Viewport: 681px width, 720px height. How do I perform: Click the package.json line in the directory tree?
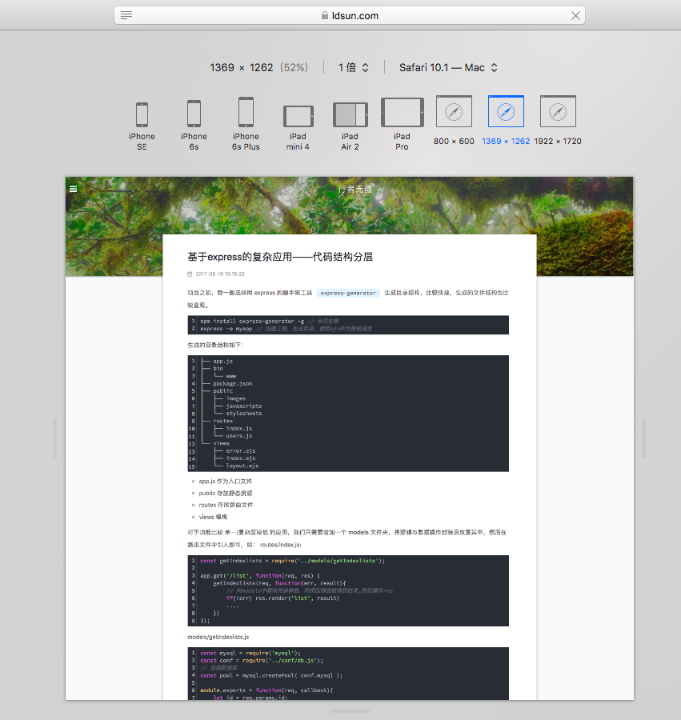[232, 383]
